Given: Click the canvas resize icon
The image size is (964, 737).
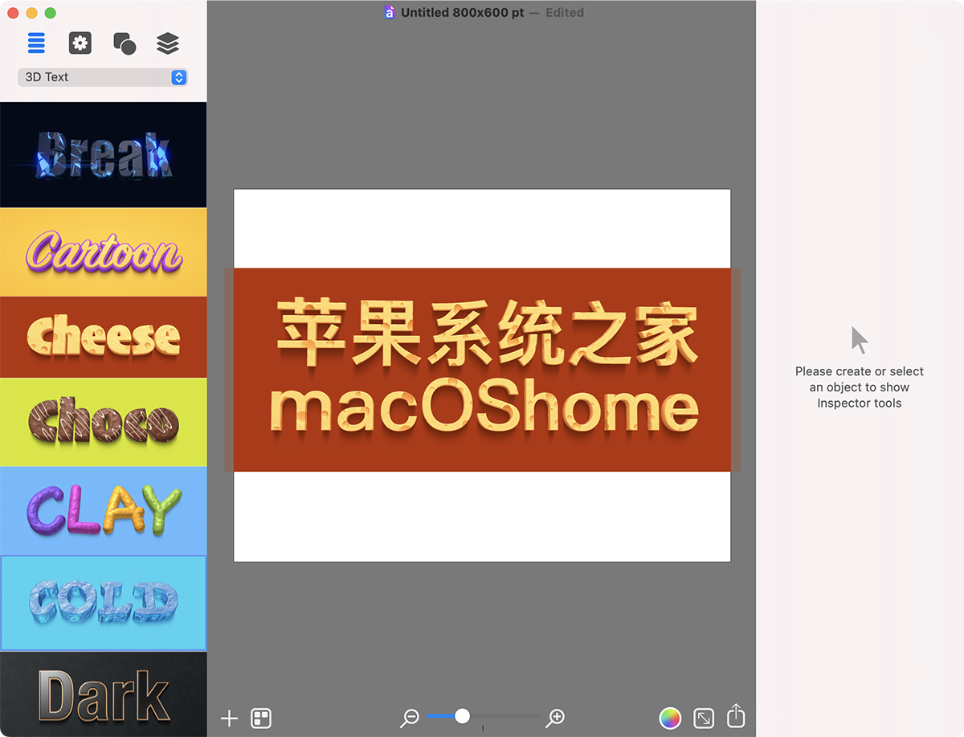Looking at the screenshot, I should click(704, 718).
